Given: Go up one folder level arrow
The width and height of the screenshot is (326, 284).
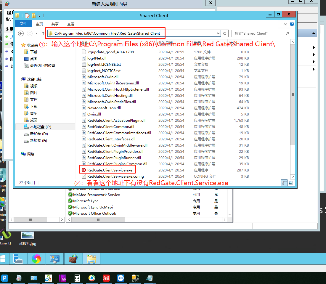Looking at the screenshot, I should click(43, 33).
